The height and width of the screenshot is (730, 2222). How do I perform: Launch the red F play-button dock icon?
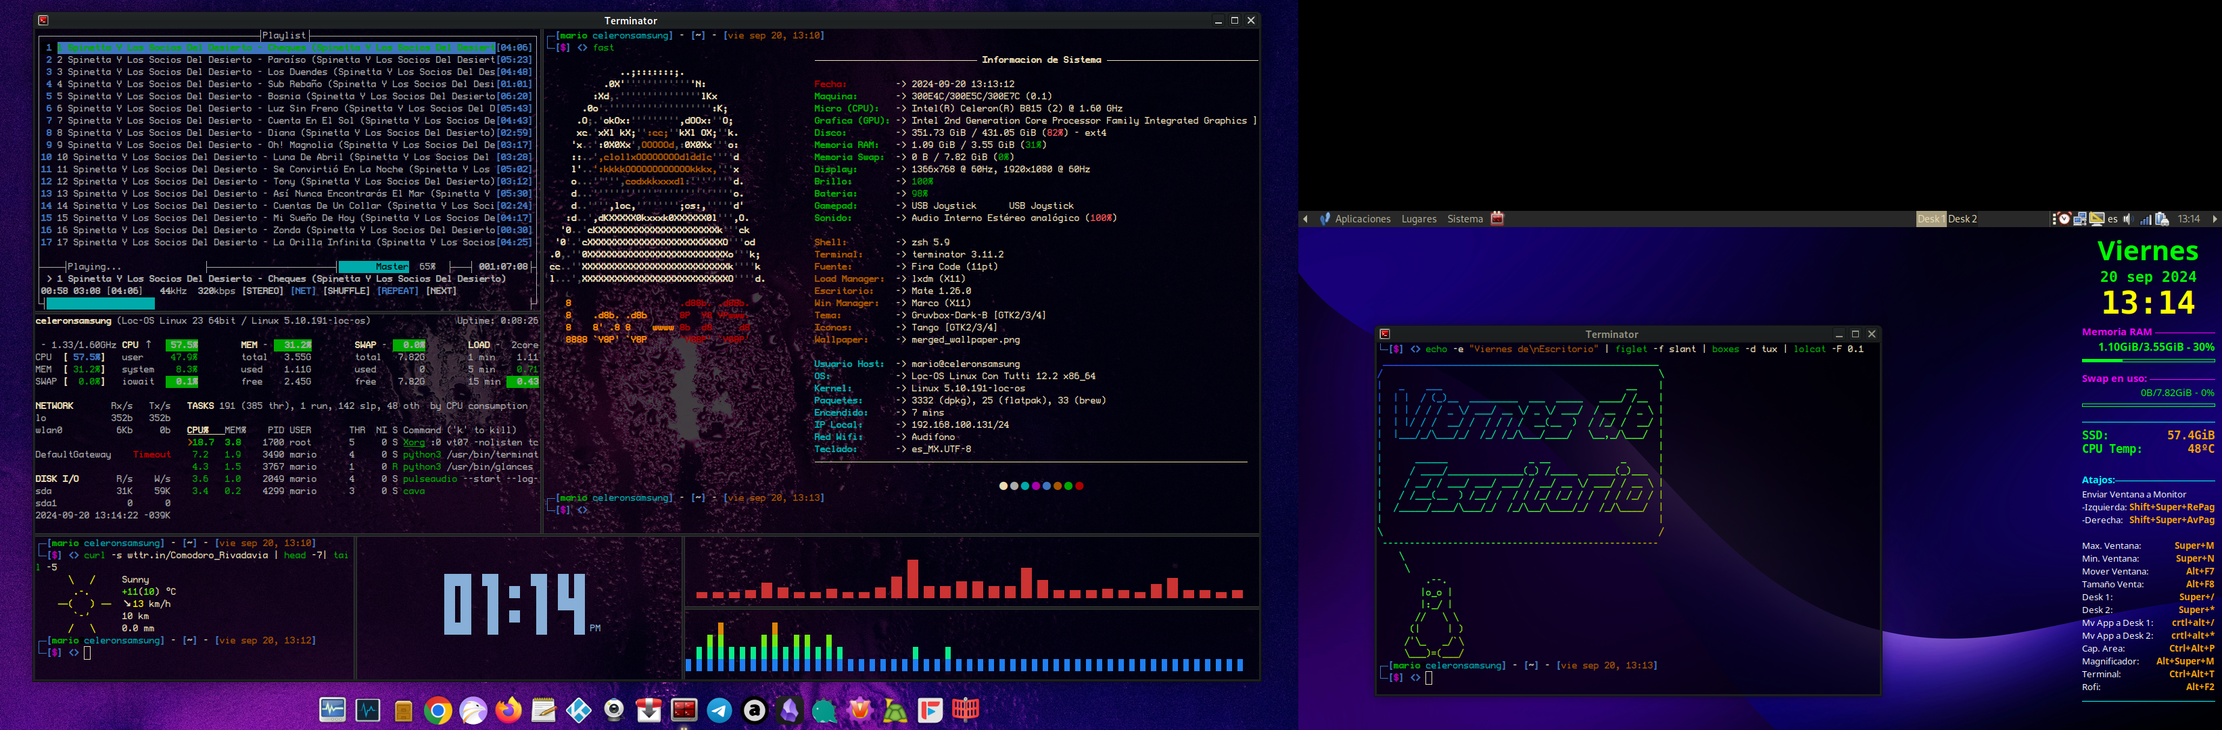(930, 709)
